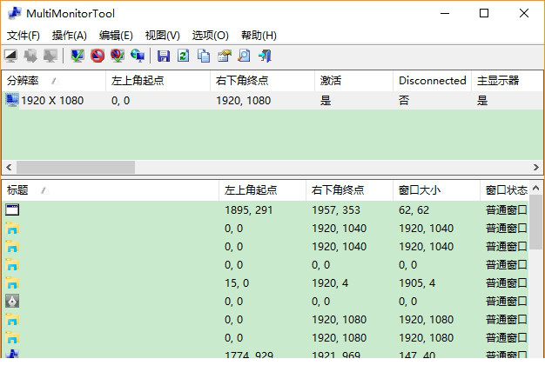This screenshot has height=372, width=545.
Task: Open the 帮助(H) menu
Action: [259, 36]
